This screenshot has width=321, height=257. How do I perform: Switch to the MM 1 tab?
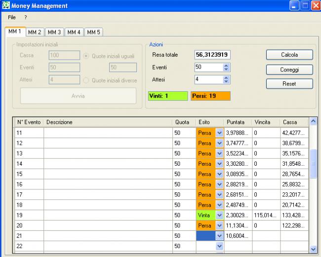pos(15,32)
